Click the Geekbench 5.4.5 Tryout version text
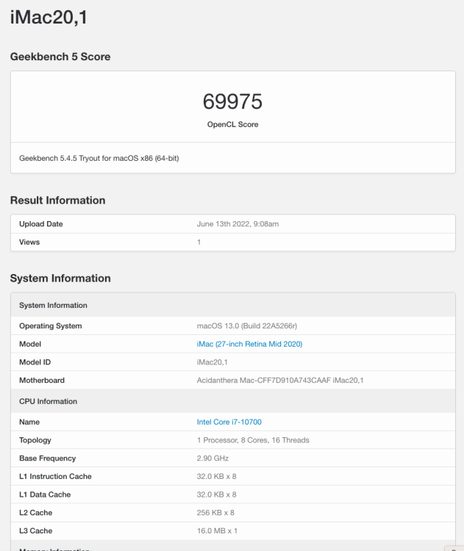Screen dimensions: 464x551 coord(99,158)
